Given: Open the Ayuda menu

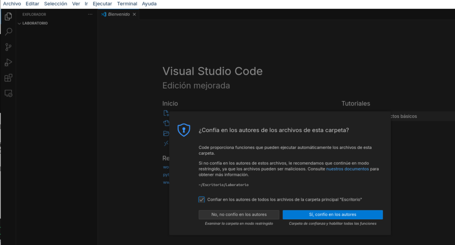Looking at the screenshot, I should point(149,4).
